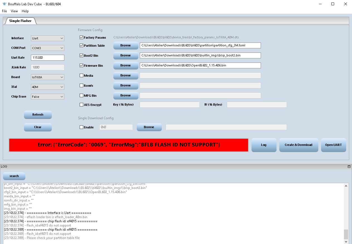Open the Xtal dropdown showing 40M
The image size is (352, 244).
pyautogui.click(x=48, y=87)
